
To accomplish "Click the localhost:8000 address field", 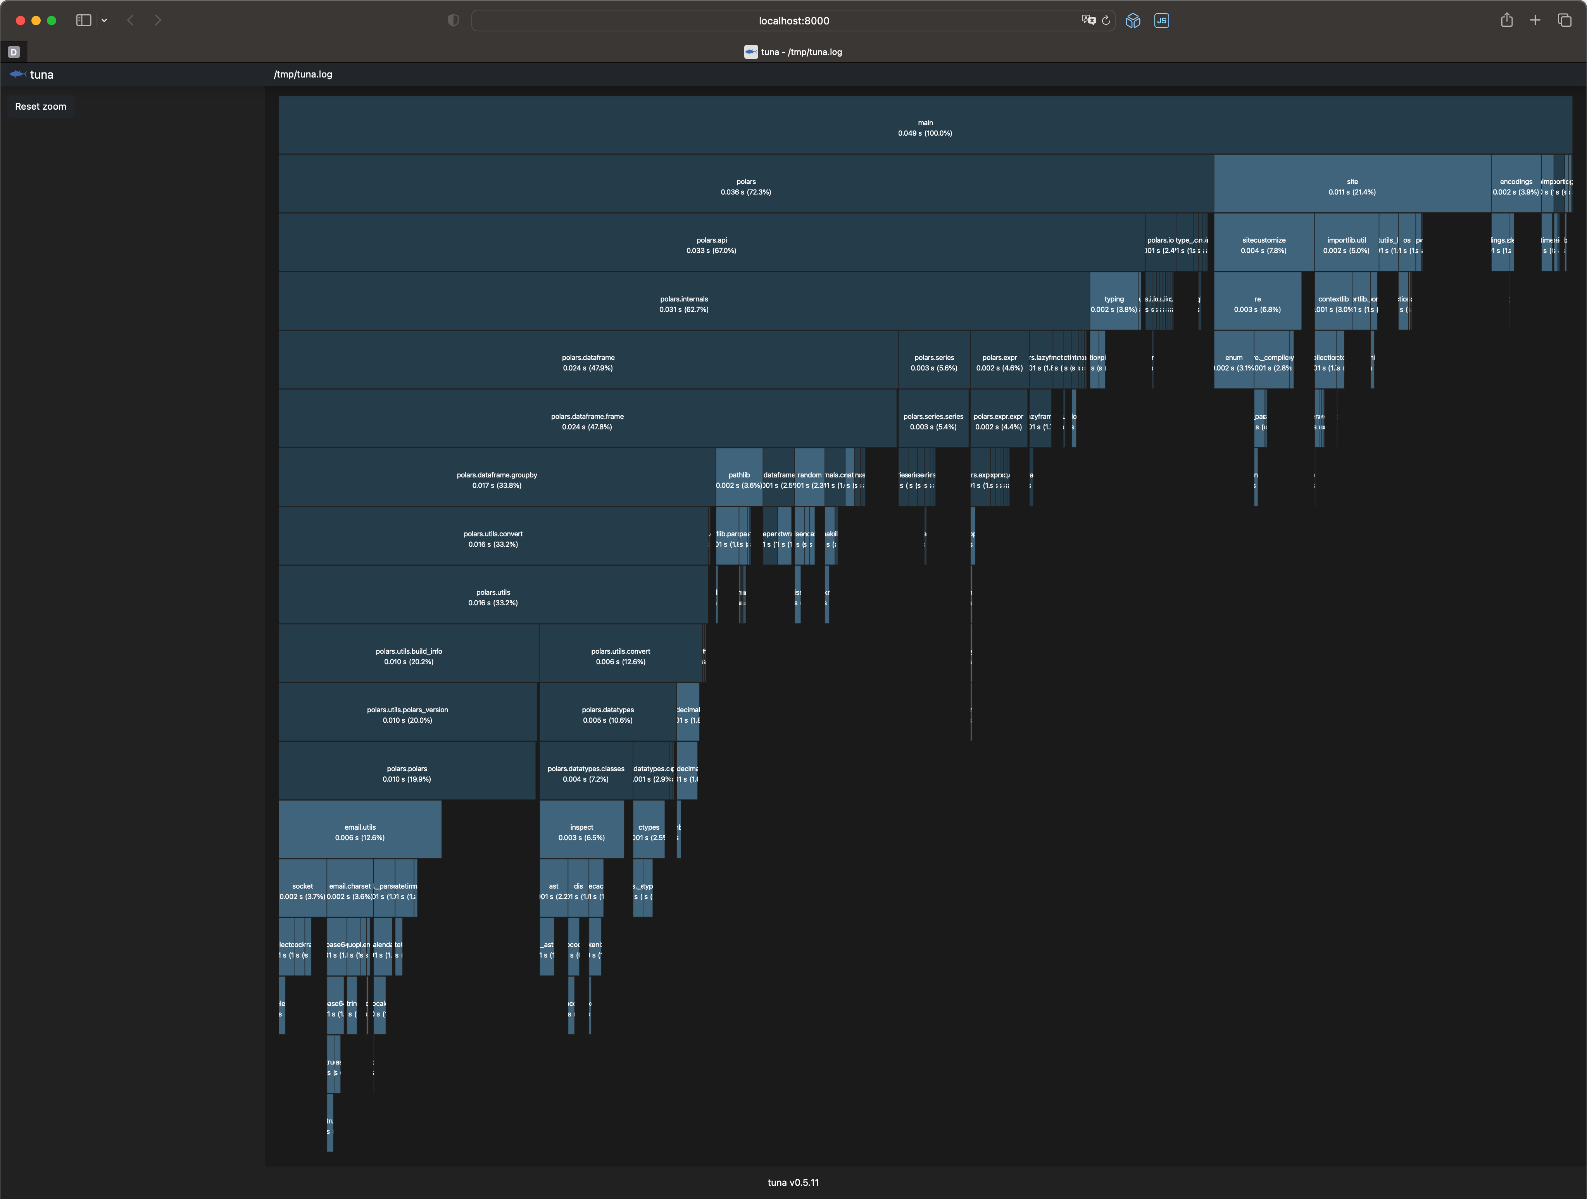I will (793, 21).
